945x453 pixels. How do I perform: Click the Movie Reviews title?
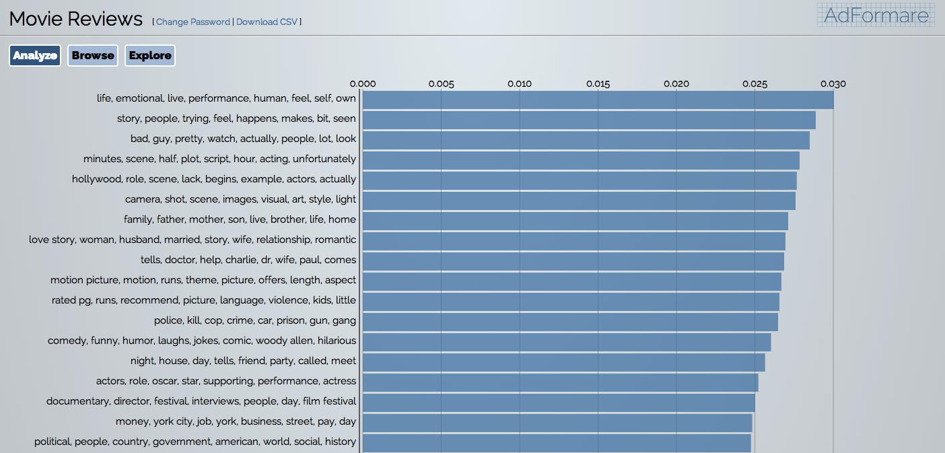tap(76, 19)
